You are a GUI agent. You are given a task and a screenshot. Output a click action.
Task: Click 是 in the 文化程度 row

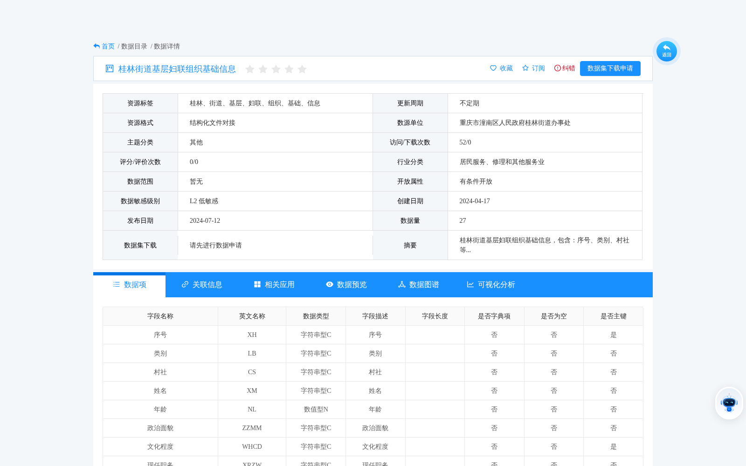(614, 447)
